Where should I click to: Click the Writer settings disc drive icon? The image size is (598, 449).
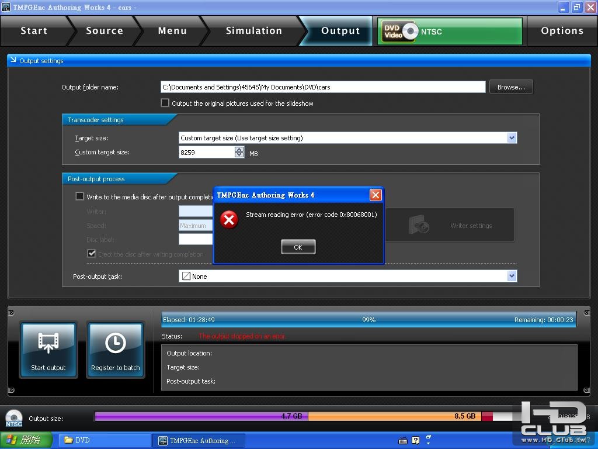point(419,224)
